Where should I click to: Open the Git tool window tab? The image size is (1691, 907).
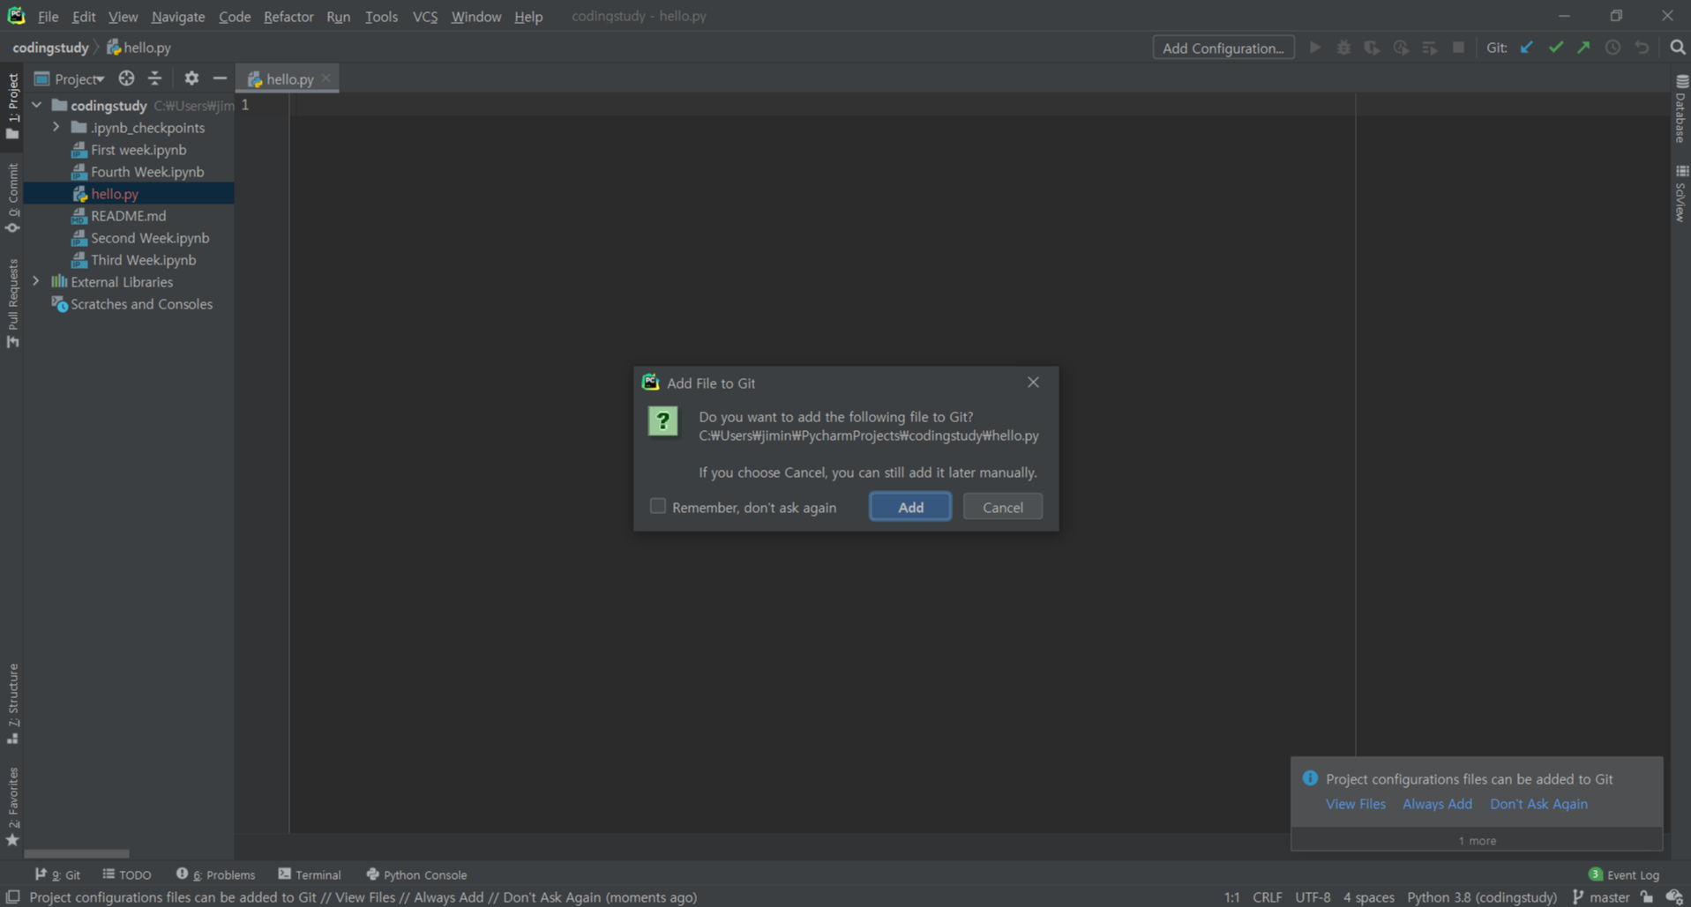57,874
